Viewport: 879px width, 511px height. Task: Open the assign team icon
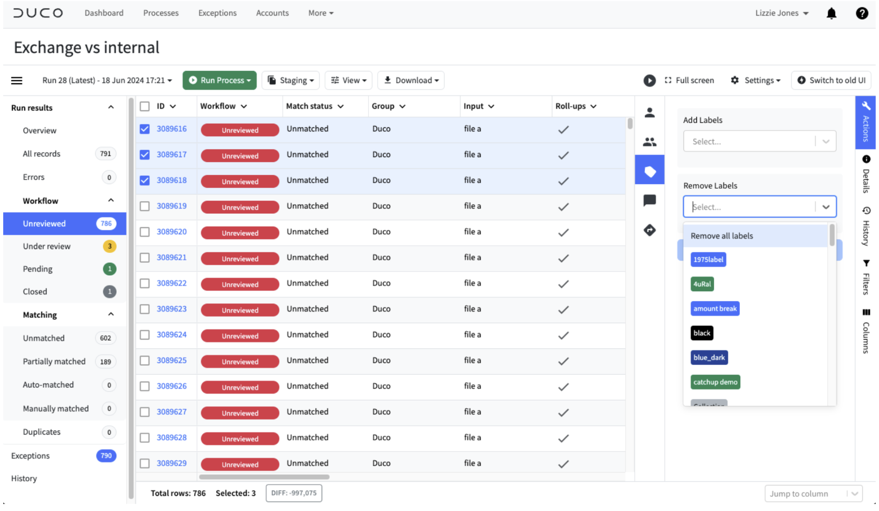coord(649,142)
